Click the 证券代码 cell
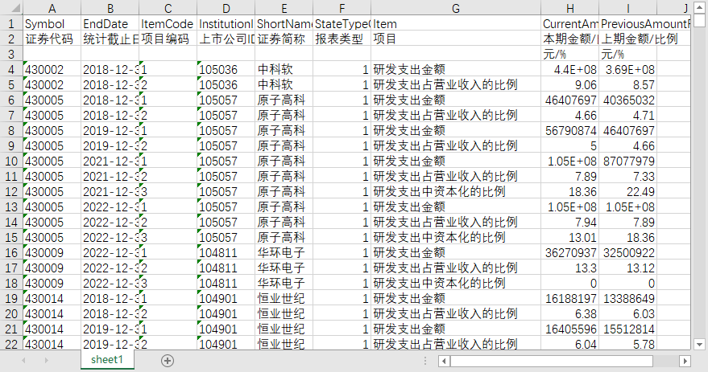Viewport: 708px width, 372px height. 52,39
